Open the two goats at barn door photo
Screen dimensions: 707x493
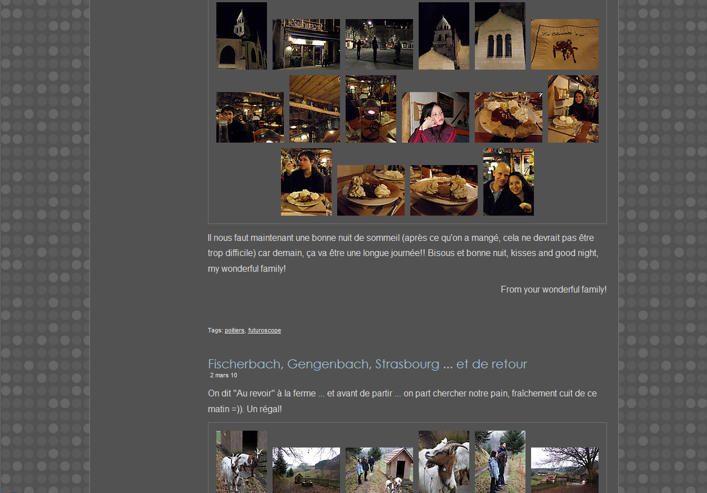tap(241, 462)
